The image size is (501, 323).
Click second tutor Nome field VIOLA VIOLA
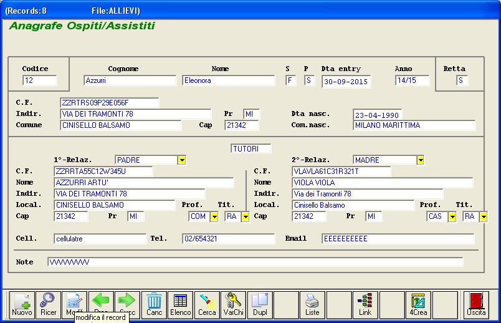tap(383, 183)
